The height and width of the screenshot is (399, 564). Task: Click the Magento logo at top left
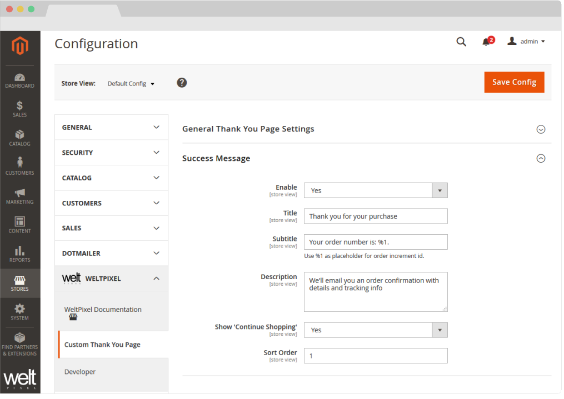(x=19, y=47)
